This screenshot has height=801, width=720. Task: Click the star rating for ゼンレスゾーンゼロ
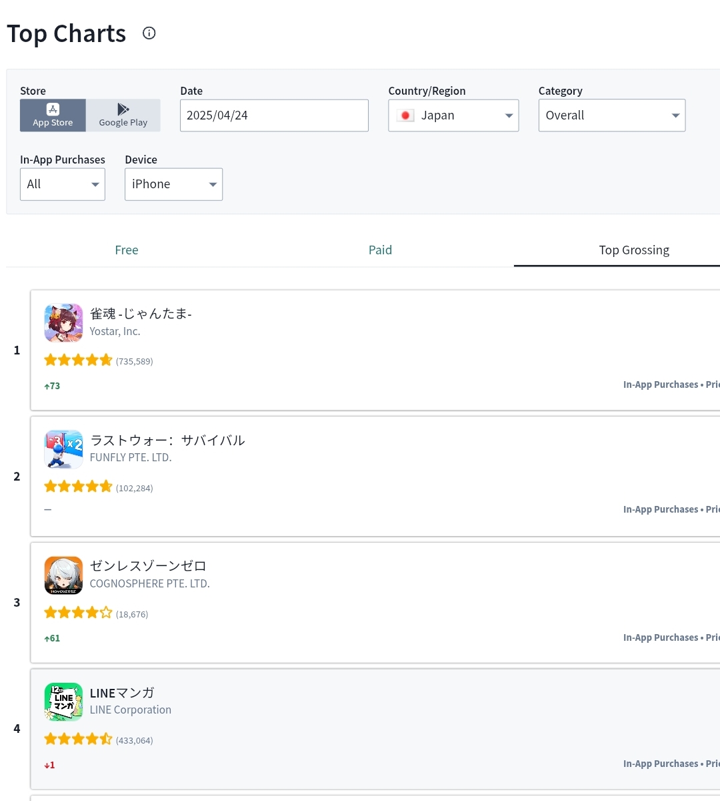click(x=78, y=613)
